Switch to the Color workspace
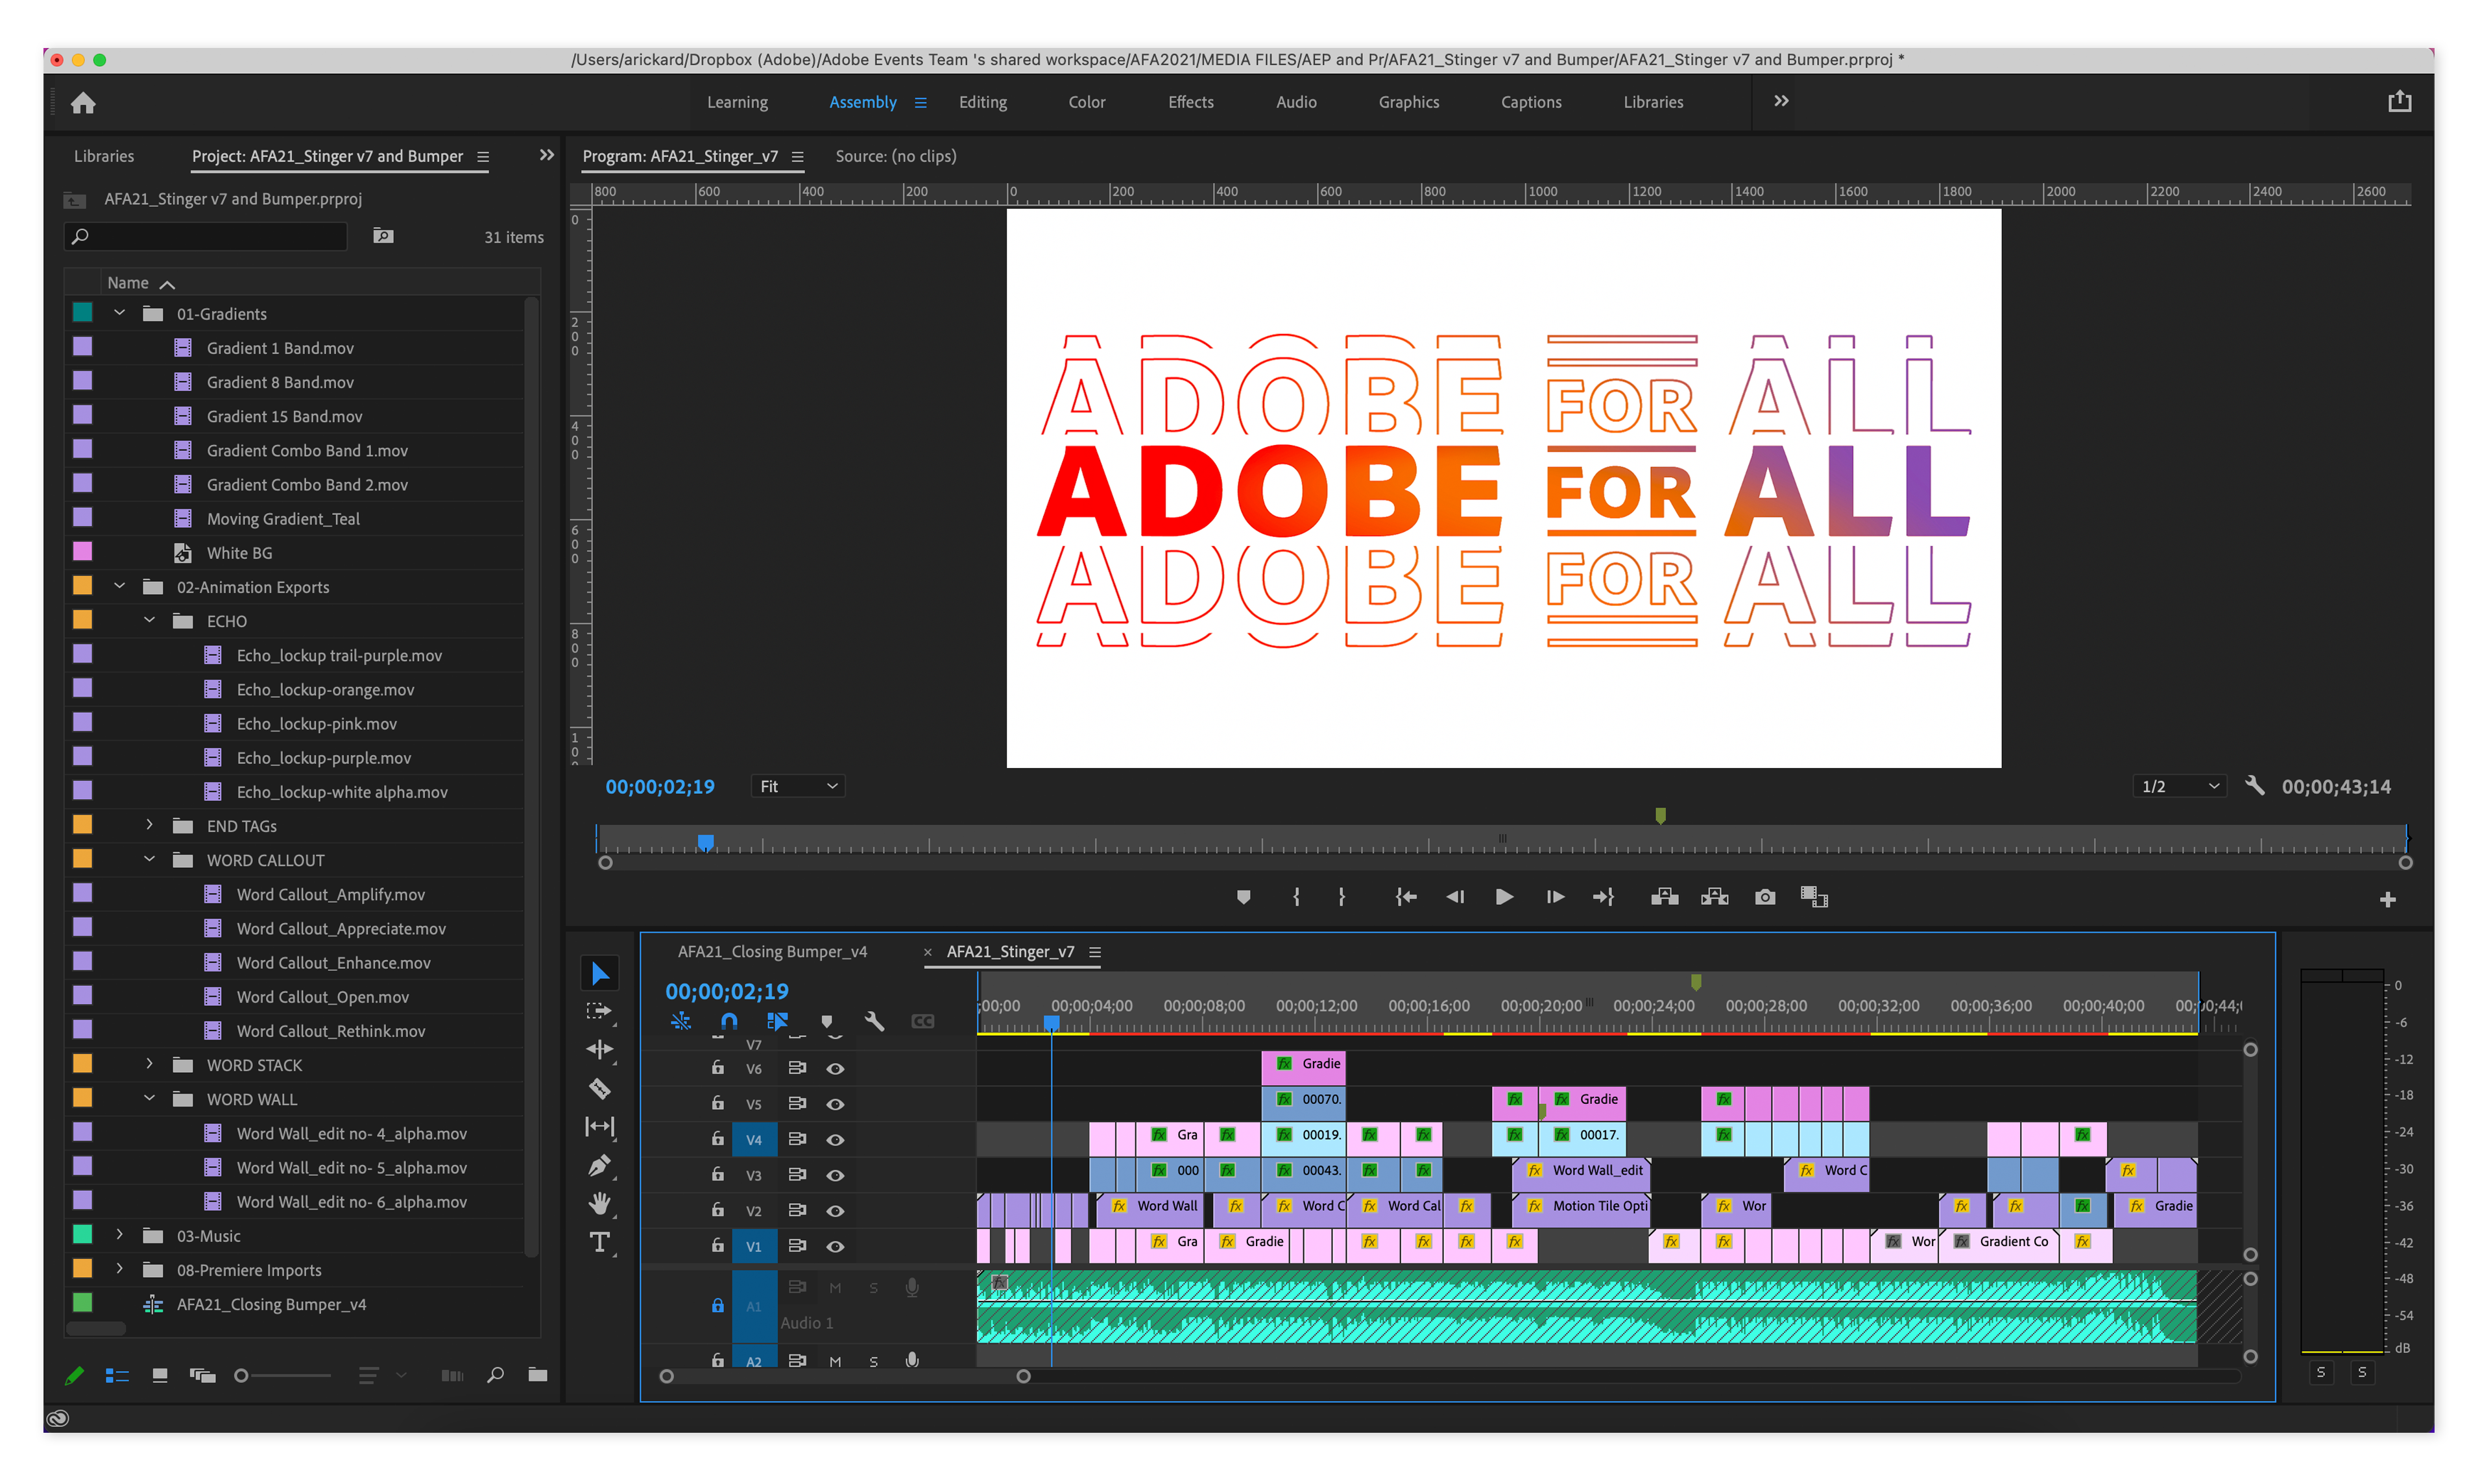This screenshot has height=1484, width=2491. (x=1087, y=102)
